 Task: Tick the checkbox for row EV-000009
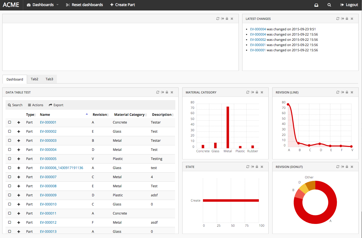pos(10,195)
